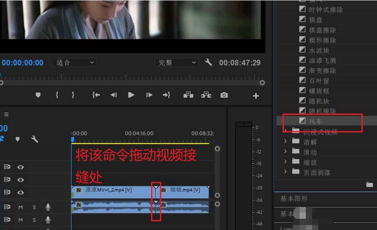
Task: Click the Lift button
Action: pyautogui.click(x=188, y=95)
